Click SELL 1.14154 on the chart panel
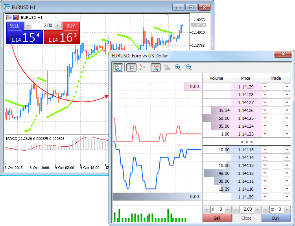 24,37
